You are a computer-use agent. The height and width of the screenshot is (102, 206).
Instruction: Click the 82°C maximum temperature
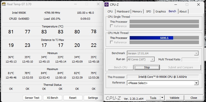coord(77,73)
